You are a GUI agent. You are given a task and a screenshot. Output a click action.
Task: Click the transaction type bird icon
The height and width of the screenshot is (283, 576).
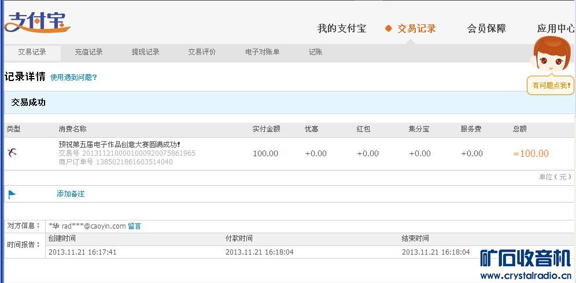tap(12, 153)
